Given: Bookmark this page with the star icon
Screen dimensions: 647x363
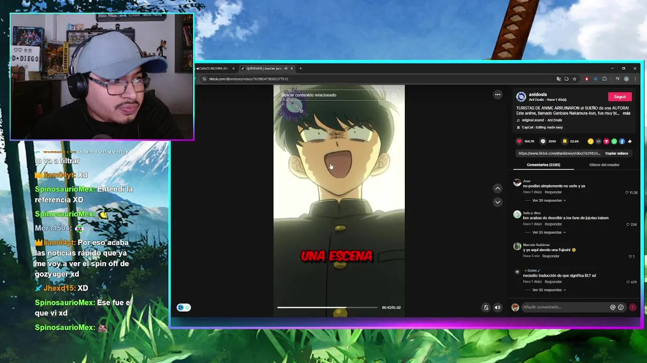Looking at the screenshot, I should point(574,79).
